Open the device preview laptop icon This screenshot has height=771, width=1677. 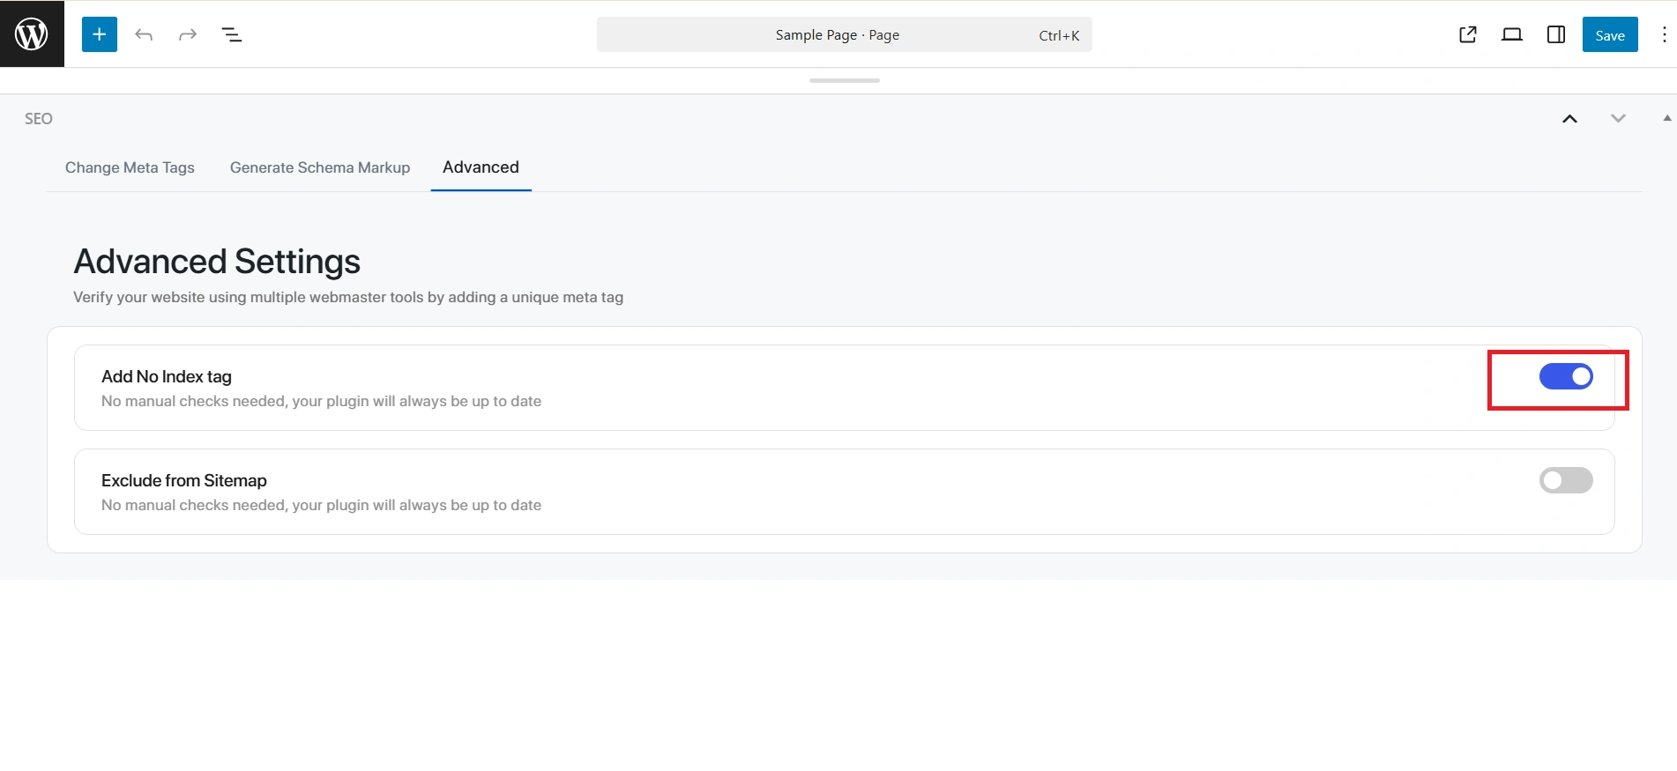click(x=1512, y=34)
